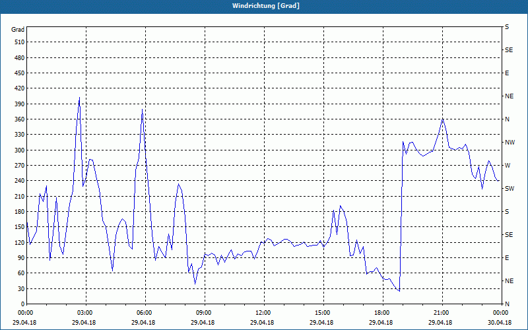Viewport: 528px width, 330px height.
Task: Select the 09:00 time axis label
Action: point(205,312)
